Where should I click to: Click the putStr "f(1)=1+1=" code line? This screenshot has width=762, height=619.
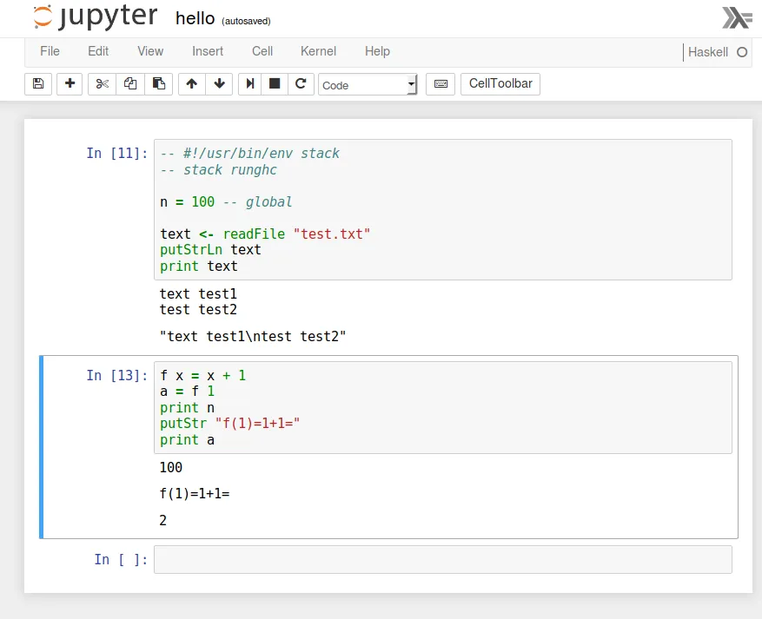230,424
